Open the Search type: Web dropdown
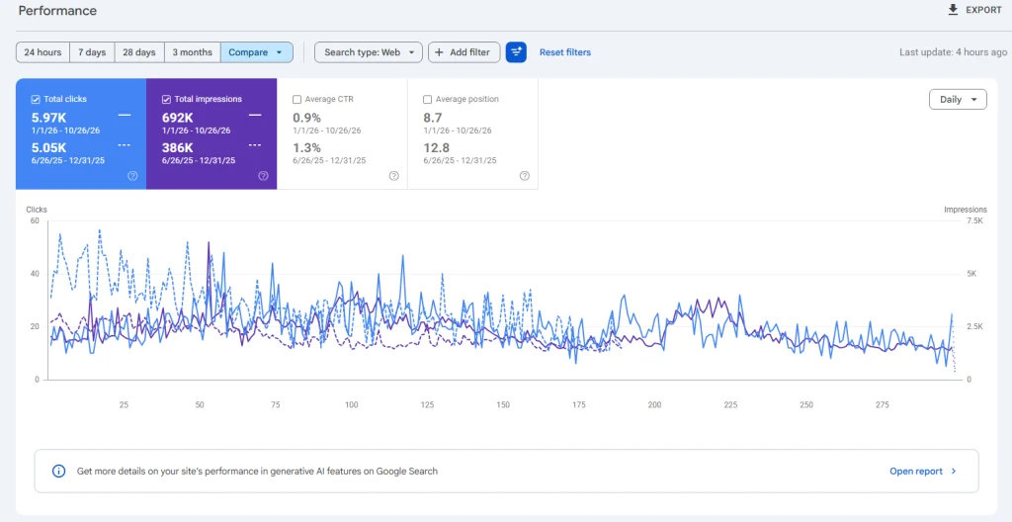This screenshot has width=1012, height=522. point(369,52)
